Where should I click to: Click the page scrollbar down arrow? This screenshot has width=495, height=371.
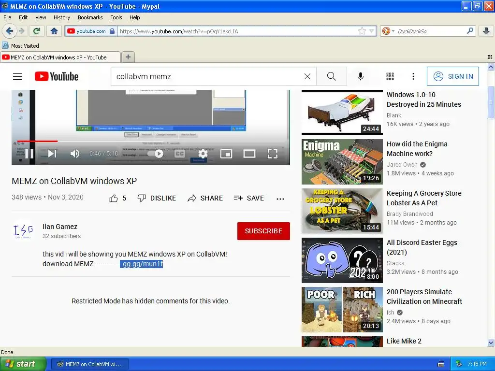(491, 342)
